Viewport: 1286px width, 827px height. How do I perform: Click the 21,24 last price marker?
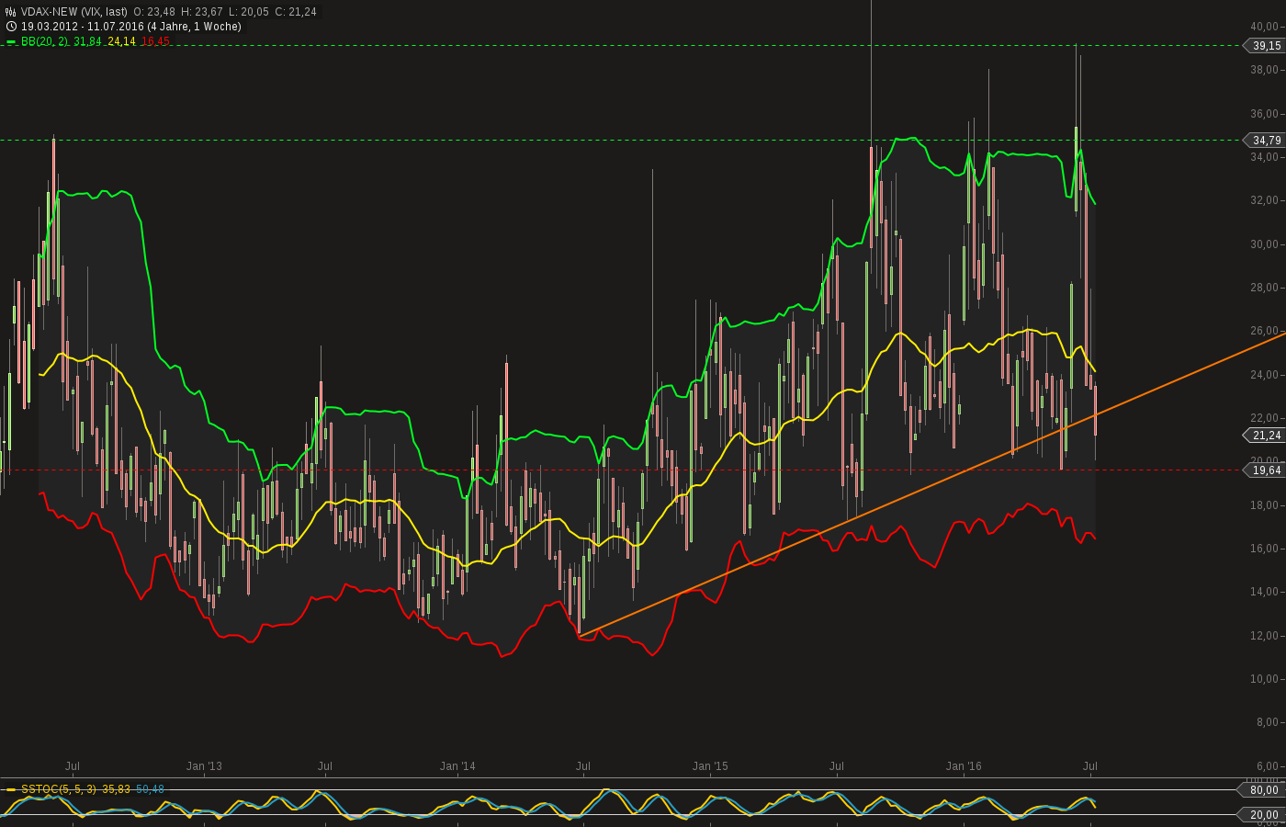click(x=1265, y=436)
